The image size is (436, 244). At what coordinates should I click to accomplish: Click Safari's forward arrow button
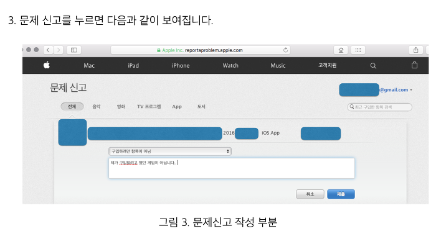(58, 50)
